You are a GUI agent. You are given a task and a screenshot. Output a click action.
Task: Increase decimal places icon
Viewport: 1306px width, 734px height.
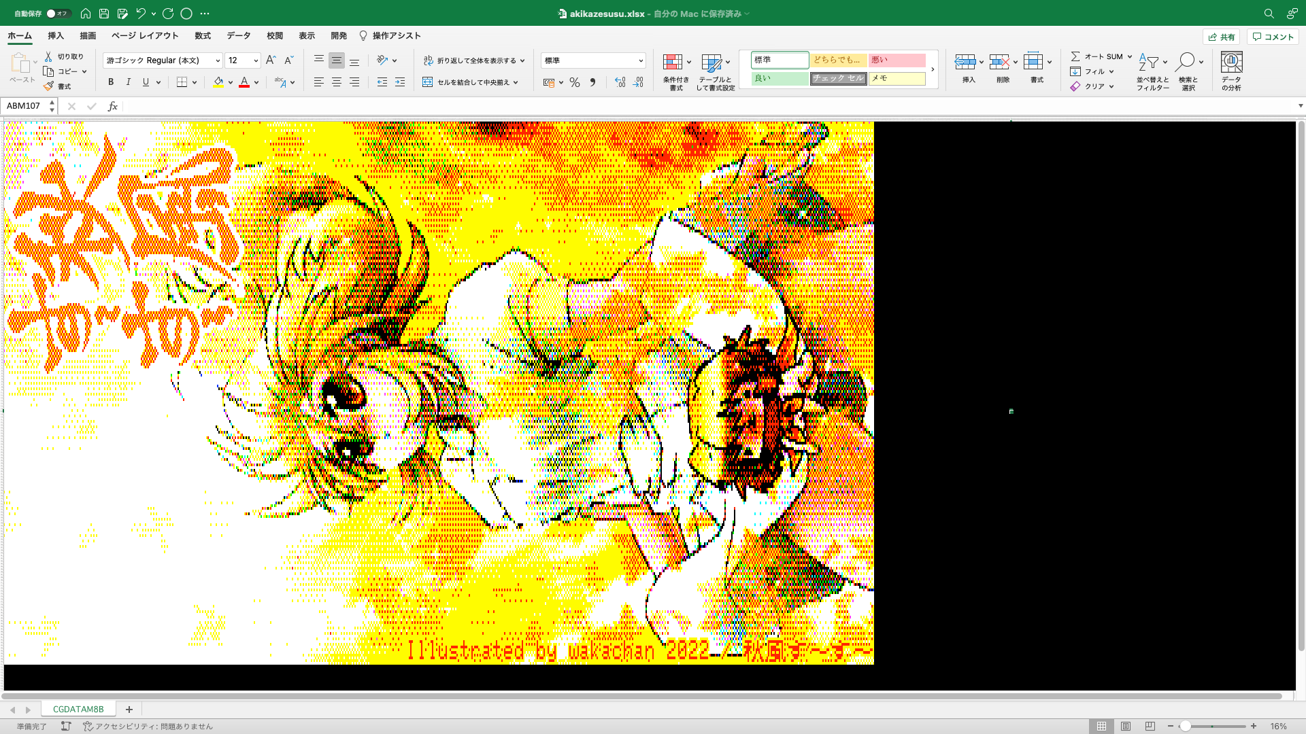tap(620, 82)
